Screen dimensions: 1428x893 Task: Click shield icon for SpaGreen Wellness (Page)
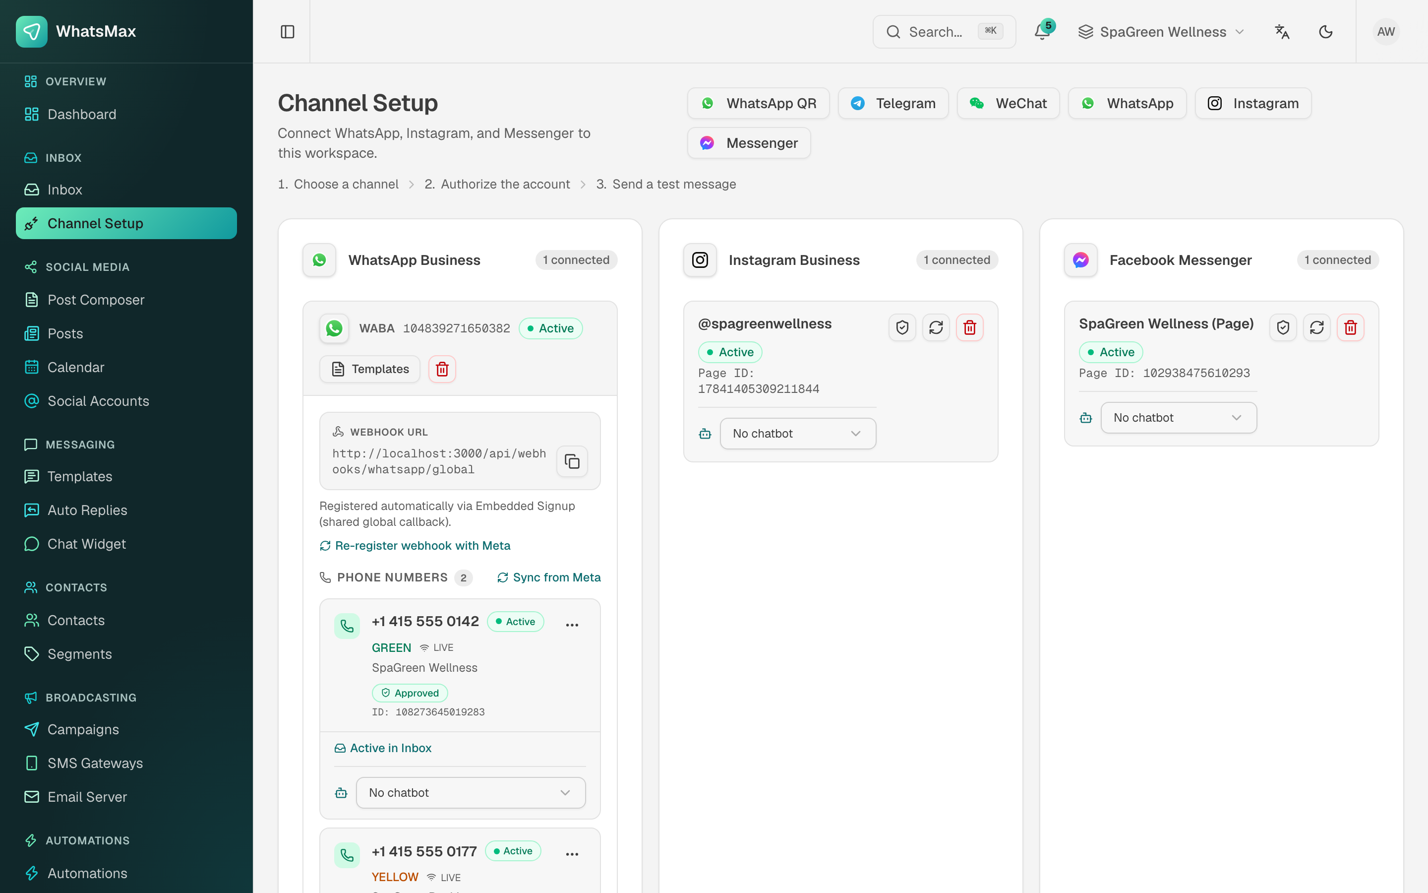pos(1283,328)
